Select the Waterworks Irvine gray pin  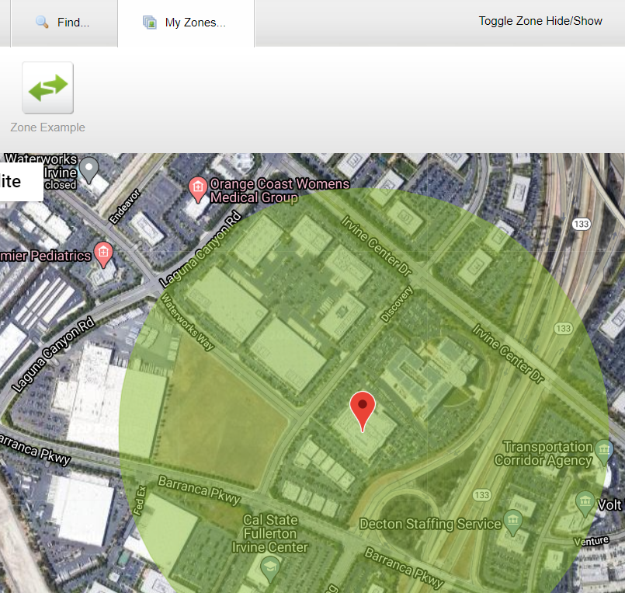89,170
